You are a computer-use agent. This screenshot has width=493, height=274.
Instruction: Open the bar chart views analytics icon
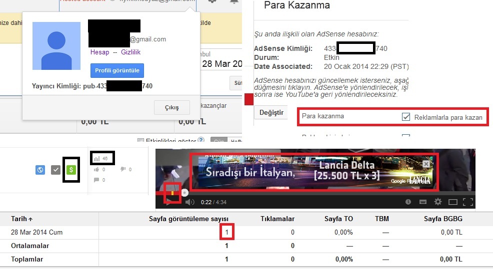(97, 159)
